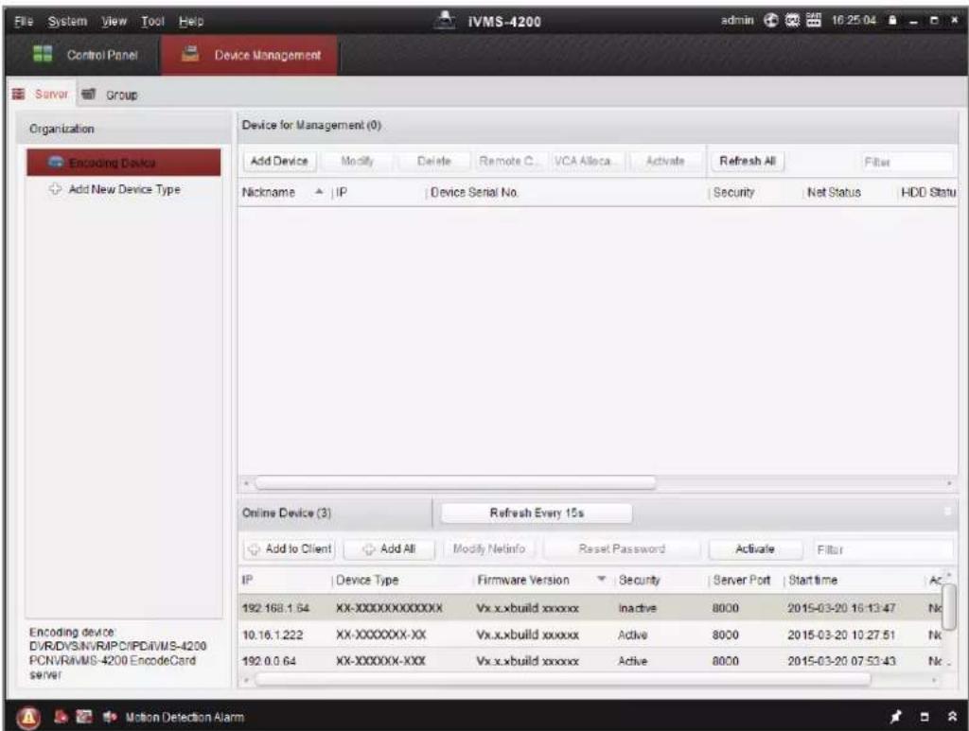Screen dimensions: 969x731
Task: Click the Reset Password button
Action: (x=622, y=548)
